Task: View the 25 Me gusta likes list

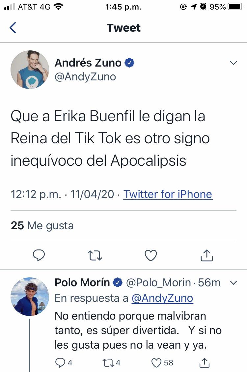Action: (42, 226)
